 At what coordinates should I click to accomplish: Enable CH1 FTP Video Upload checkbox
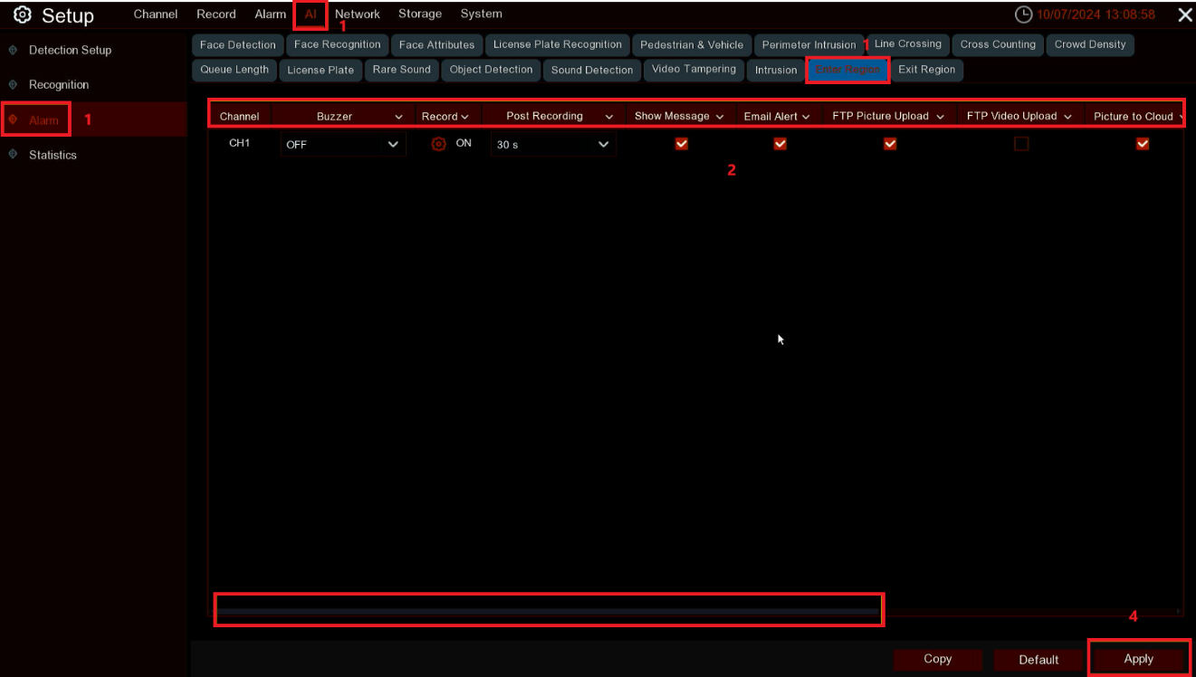click(x=1021, y=144)
